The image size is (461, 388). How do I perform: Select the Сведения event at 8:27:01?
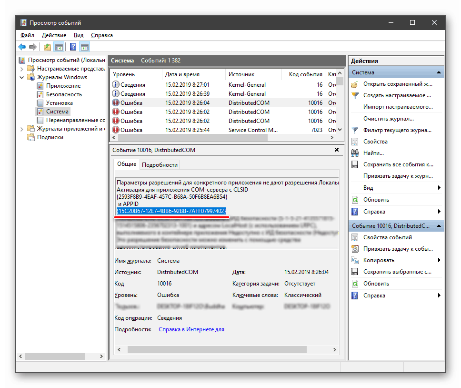223,85
